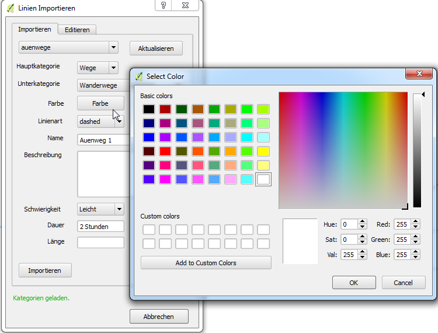
Task: Increase the Hue value with up arrow
Action: tap(362, 221)
